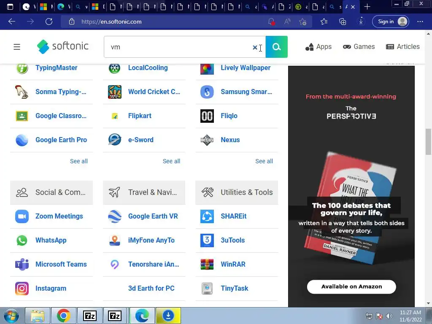See all under the TypingMaster column
Image resolution: width=432 pixels, height=324 pixels.
point(79,161)
